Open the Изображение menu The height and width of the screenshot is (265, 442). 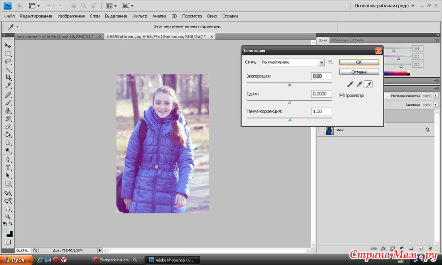pos(71,16)
